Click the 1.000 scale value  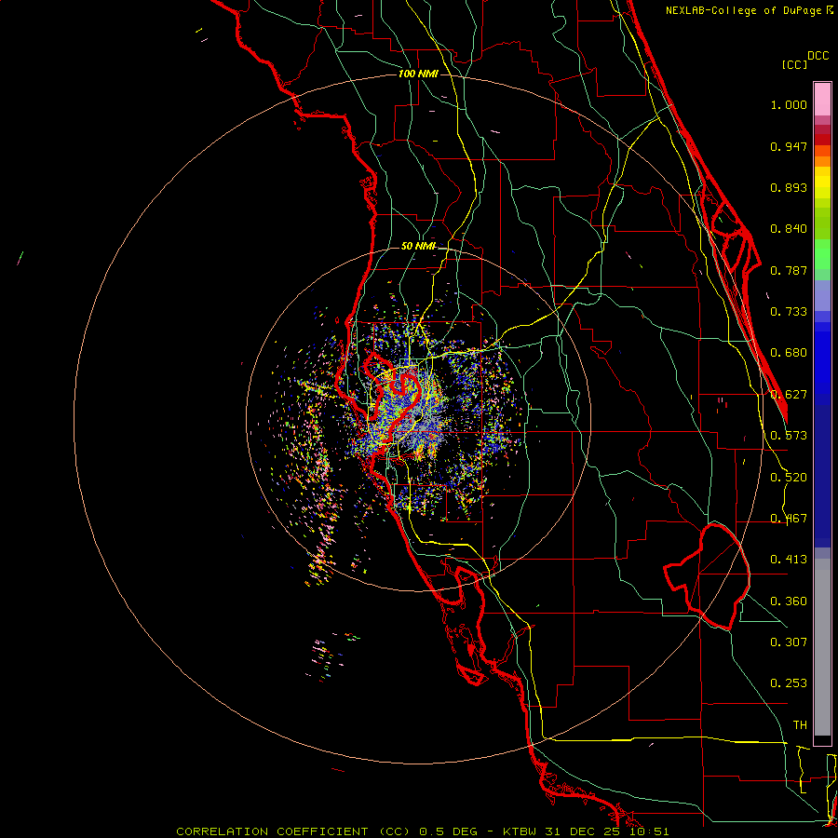point(789,105)
